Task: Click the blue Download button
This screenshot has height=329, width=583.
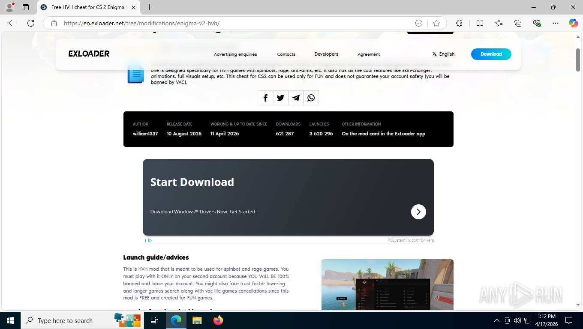Action: click(491, 54)
